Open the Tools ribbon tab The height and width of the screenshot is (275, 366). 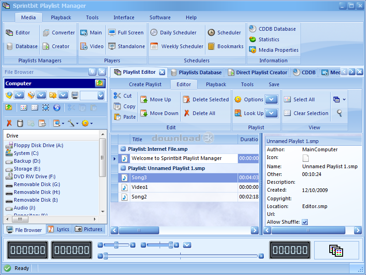(92, 17)
